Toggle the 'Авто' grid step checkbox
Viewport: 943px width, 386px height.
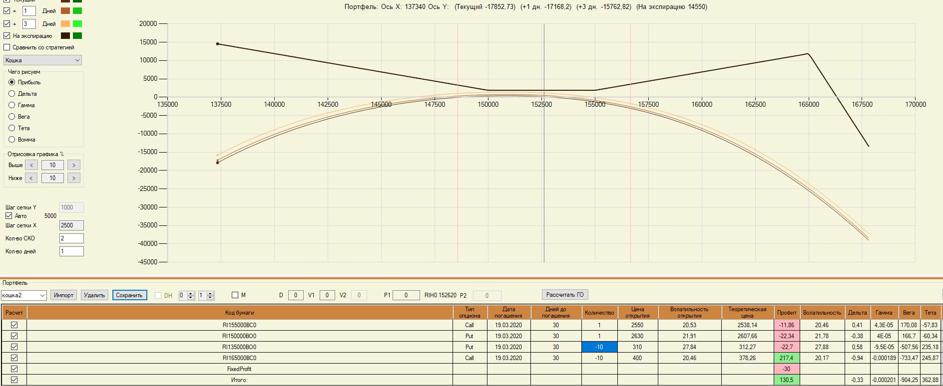[8, 216]
